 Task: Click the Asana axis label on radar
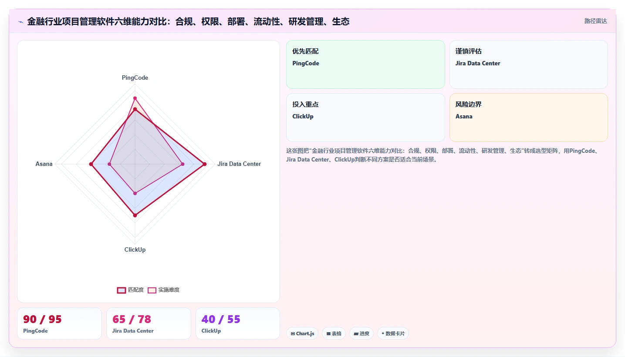(x=44, y=164)
